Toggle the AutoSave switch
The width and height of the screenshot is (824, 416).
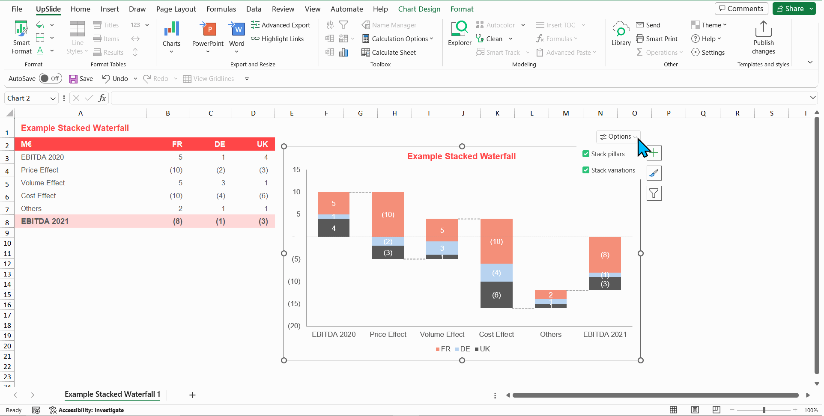[50, 79]
